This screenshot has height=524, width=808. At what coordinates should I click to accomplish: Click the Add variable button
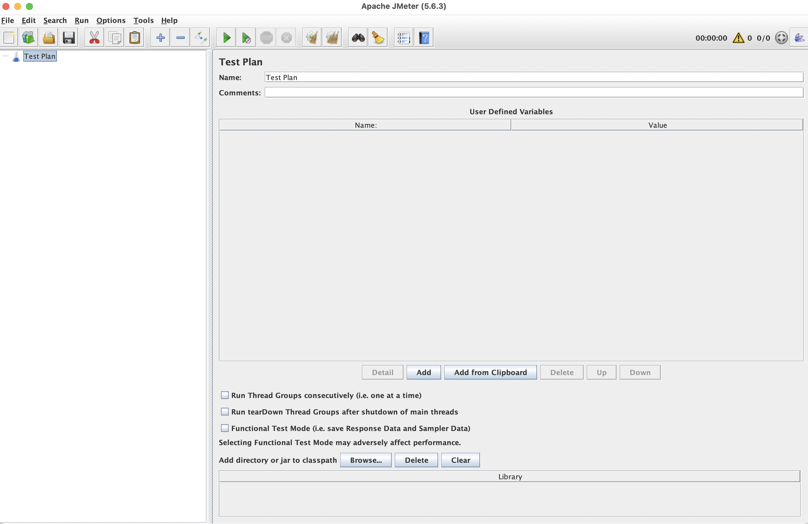(x=424, y=372)
